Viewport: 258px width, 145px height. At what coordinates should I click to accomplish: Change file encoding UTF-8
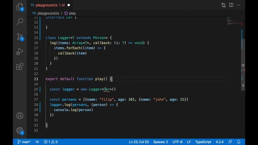[177, 142]
